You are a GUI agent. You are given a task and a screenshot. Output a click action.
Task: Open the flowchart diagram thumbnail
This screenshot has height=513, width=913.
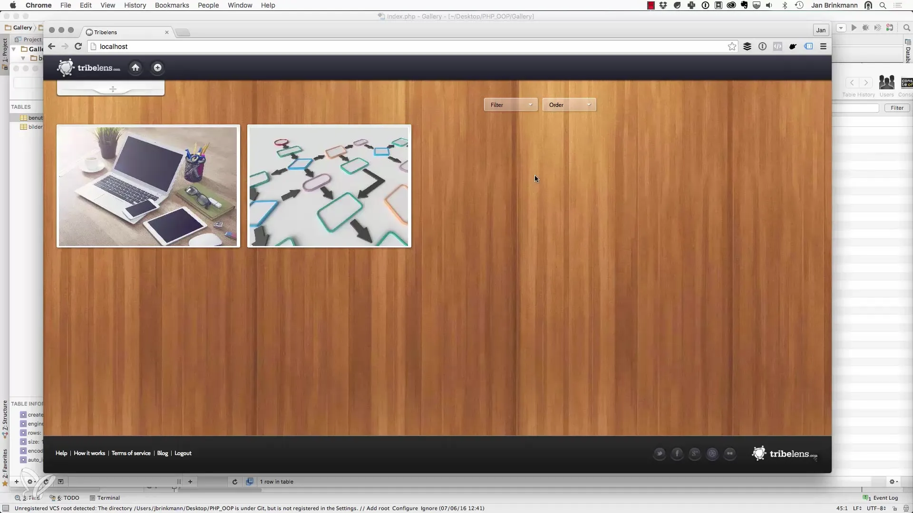click(329, 186)
